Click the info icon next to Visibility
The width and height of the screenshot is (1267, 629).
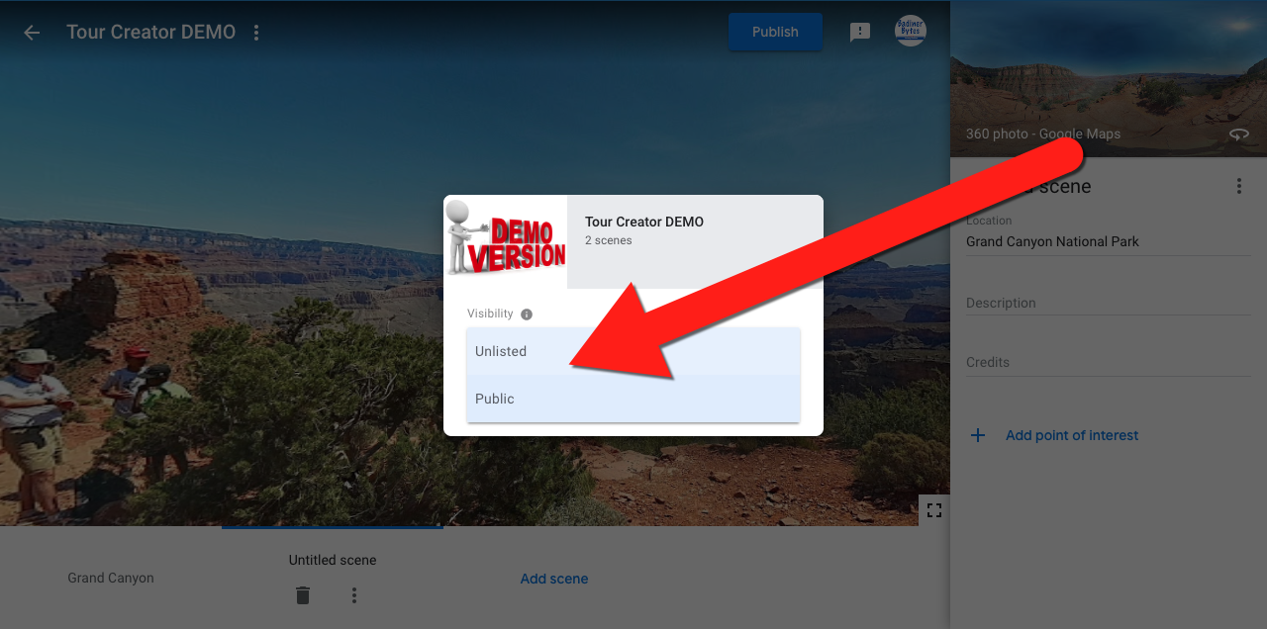point(527,314)
